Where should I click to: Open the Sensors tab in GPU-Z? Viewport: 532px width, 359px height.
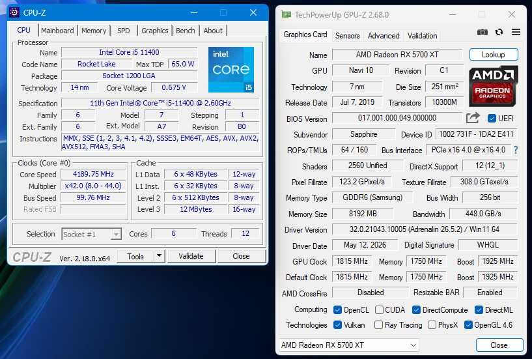pos(347,36)
